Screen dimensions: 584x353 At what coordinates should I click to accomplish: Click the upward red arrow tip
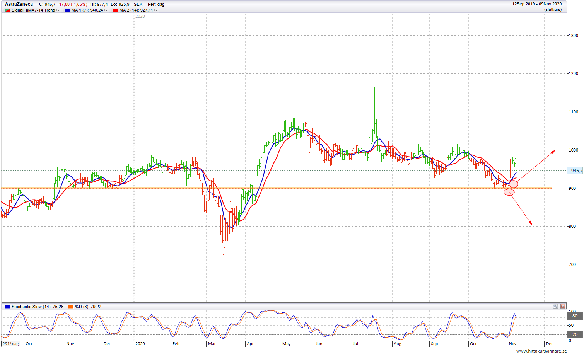click(x=554, y=151)
